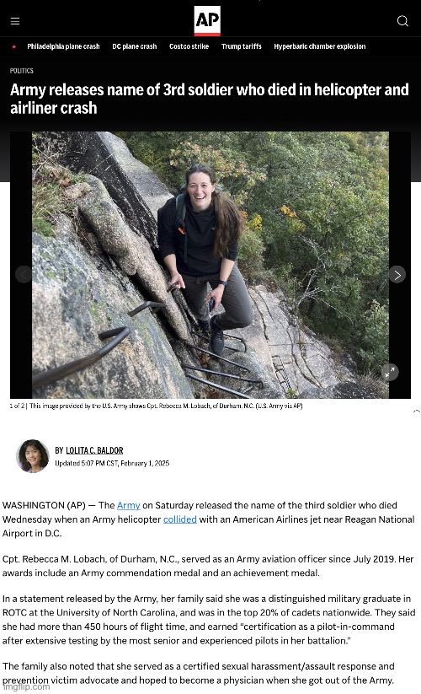Click the main photo of Rebecca Lobach
421x694 pixels.
pyautogui.click(x=210, y=265)
